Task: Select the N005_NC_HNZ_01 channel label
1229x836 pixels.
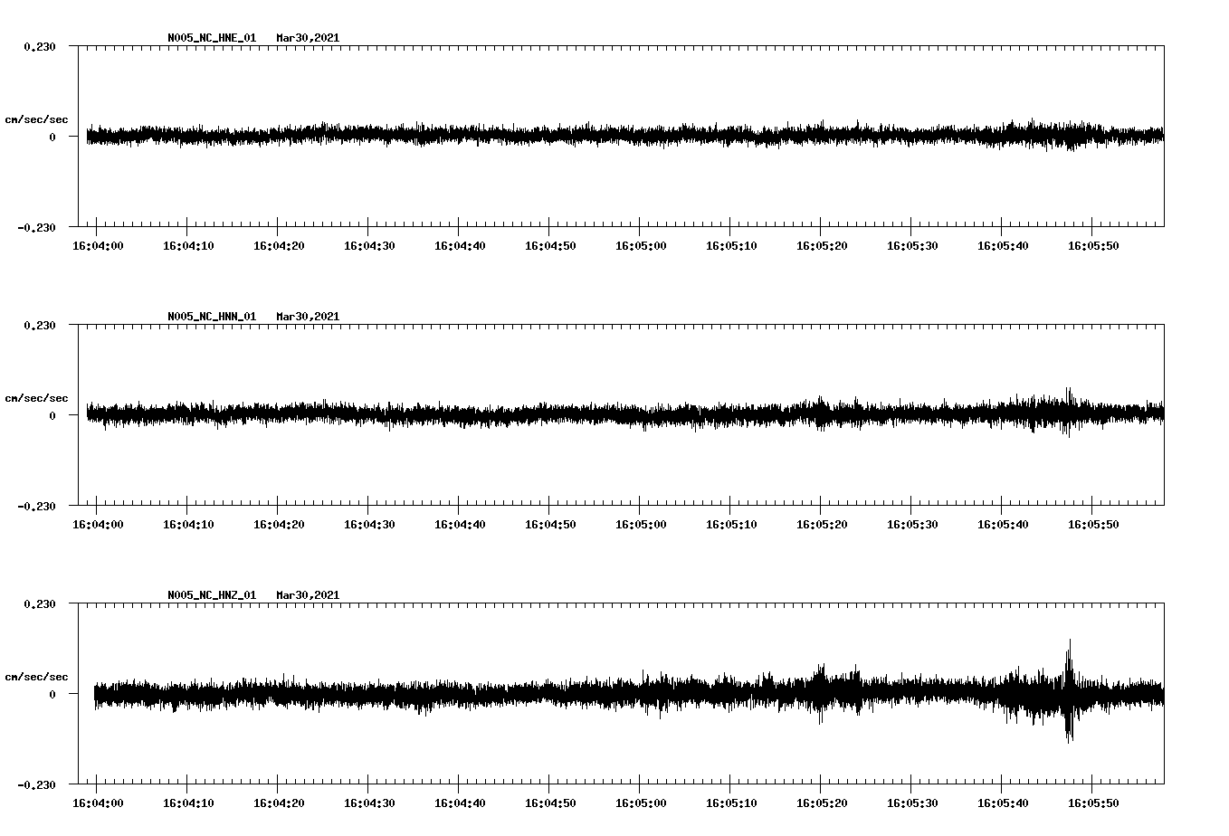Action: pyautogui.click(x=211, y=595)
